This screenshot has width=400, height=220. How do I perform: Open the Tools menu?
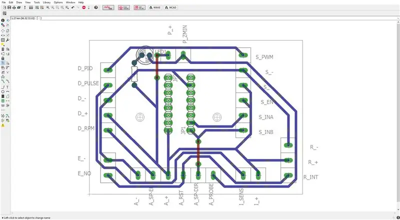[36, 2]
